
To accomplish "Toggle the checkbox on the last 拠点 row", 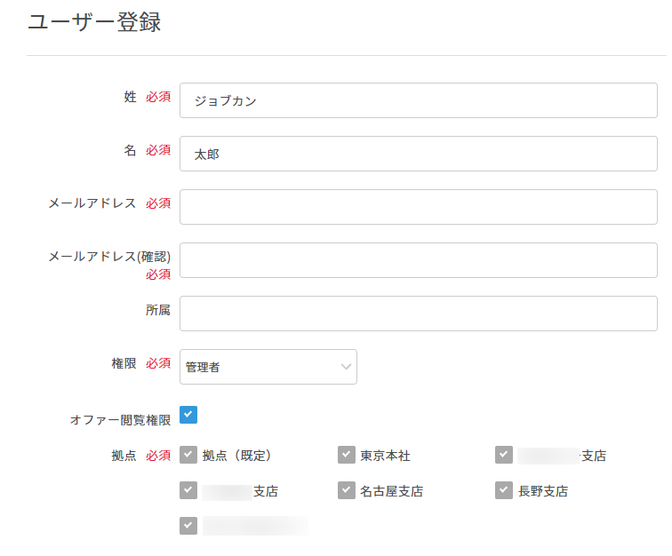I will click(x=188, y=526).
